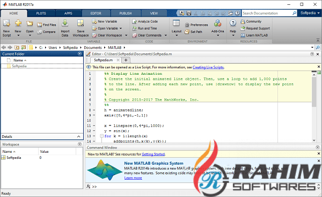The width and height of the screenshot is (322, 197).
Task: Click Run and Time
Action: coord(144,28)
